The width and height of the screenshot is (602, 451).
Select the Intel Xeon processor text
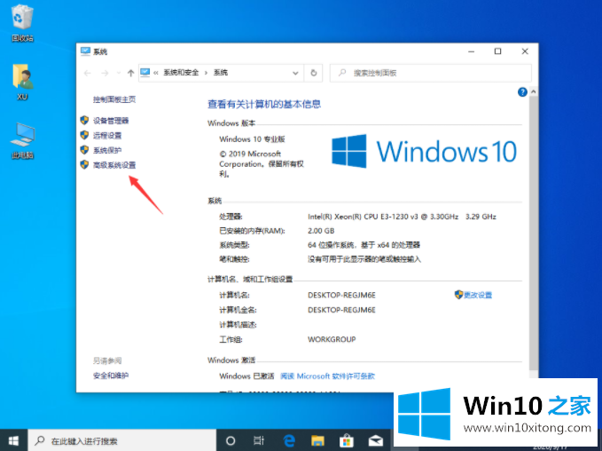402,217
